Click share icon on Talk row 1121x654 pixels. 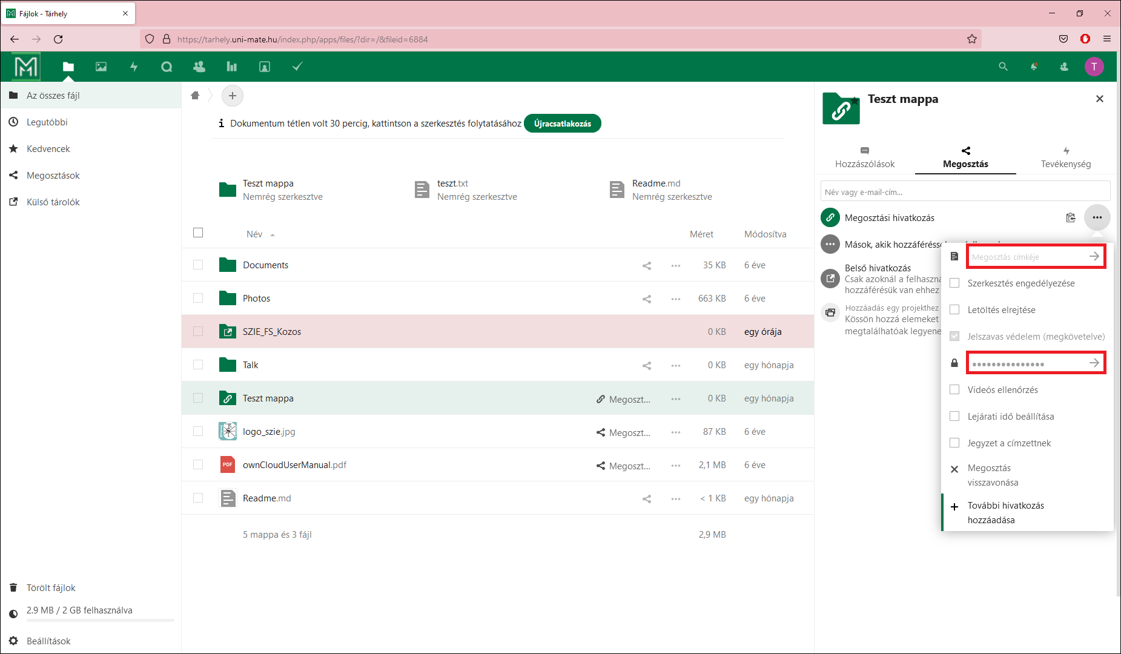(647, 365)
